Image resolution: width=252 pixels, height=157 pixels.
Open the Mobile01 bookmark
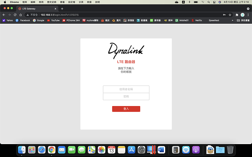click(182, 20)
